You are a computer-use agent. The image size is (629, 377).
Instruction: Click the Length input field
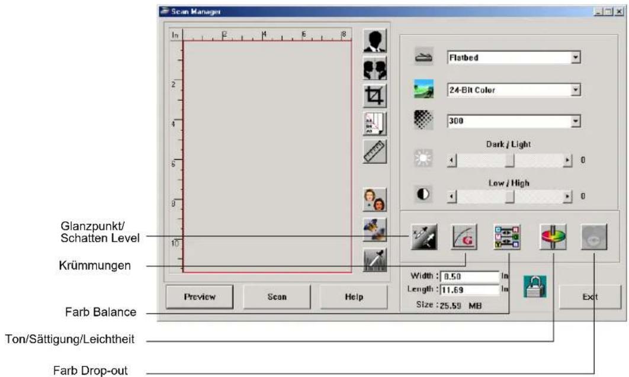[470, 289]
